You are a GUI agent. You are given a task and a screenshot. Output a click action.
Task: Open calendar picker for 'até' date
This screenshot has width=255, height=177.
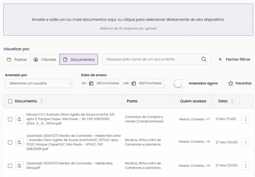[x=134, y=83]
